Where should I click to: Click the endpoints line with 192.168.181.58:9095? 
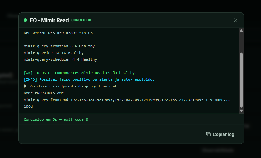[127, 100]
